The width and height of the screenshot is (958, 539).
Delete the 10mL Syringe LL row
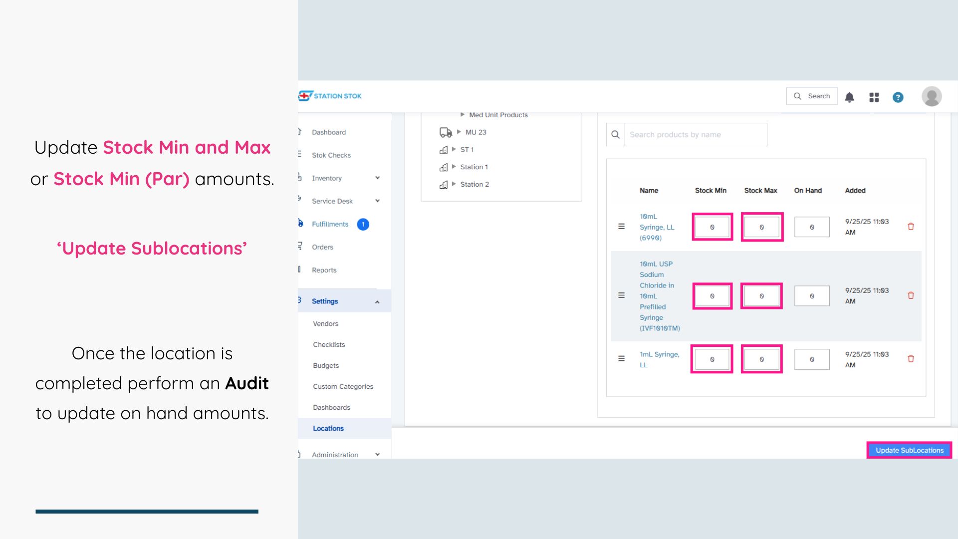[911, 227]
